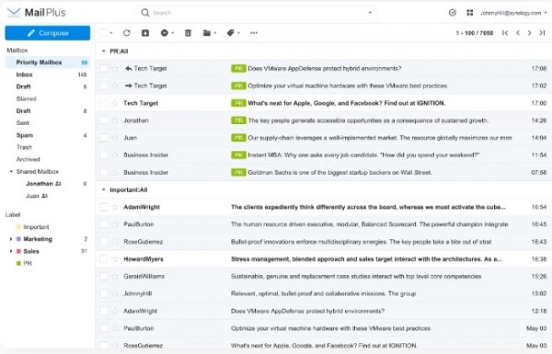Open Jonathan shared mailbox
This screenshot has height=354, width=552.
(x=48, y=184)
